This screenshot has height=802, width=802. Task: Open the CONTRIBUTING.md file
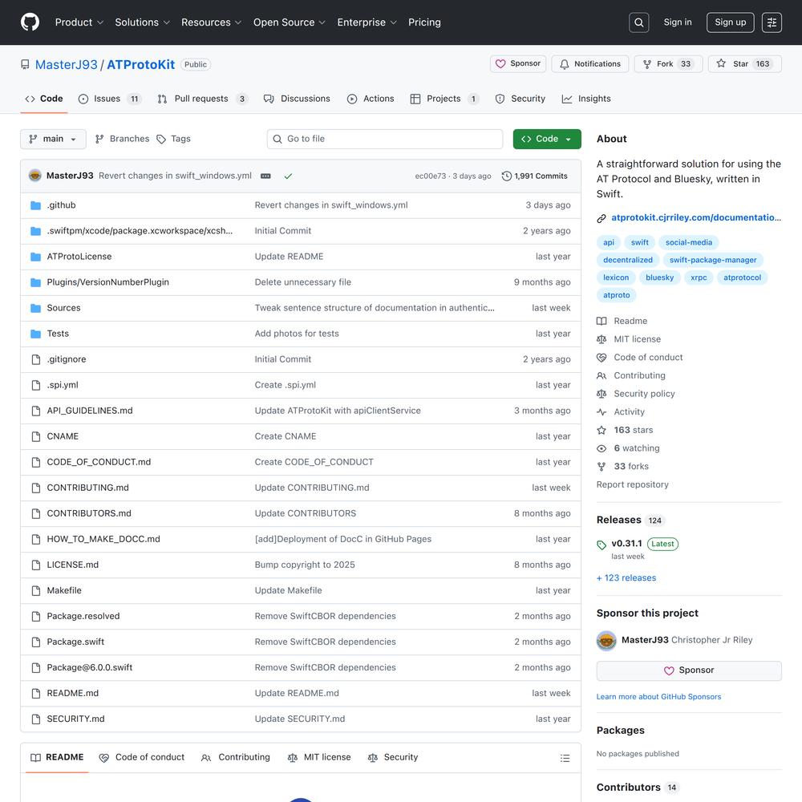88,488
